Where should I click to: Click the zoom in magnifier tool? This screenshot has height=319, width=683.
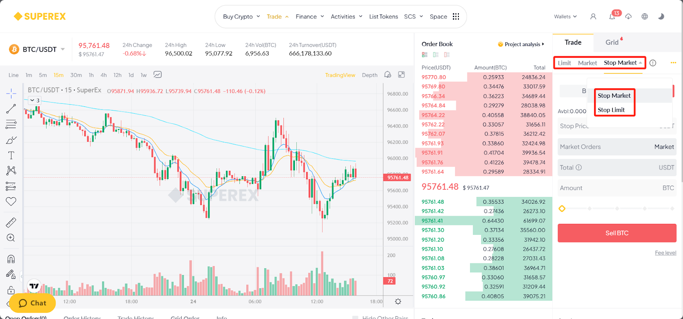pyautogui.click(x=11, y=238)
